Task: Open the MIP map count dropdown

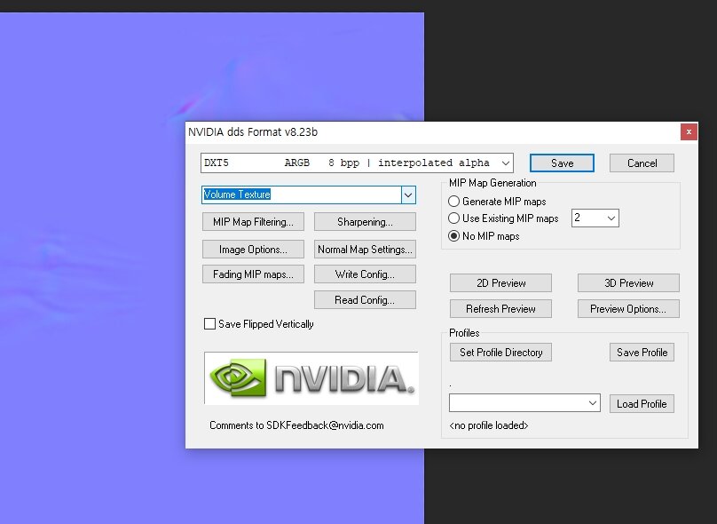Action: coord(595,218)
